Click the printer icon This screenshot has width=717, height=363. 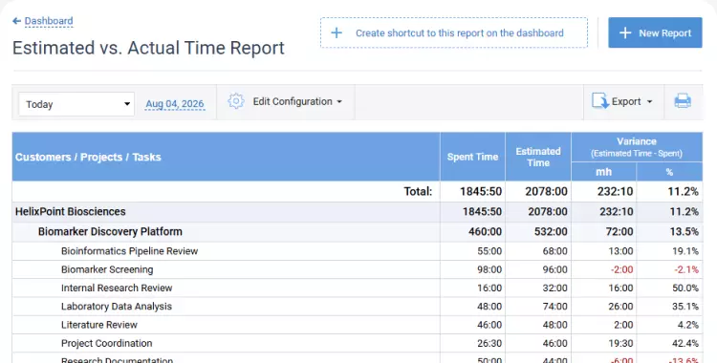point(683,101)
